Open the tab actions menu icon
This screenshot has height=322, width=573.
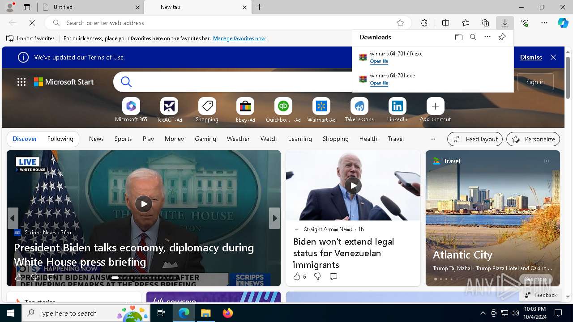[x=27, y=7]
